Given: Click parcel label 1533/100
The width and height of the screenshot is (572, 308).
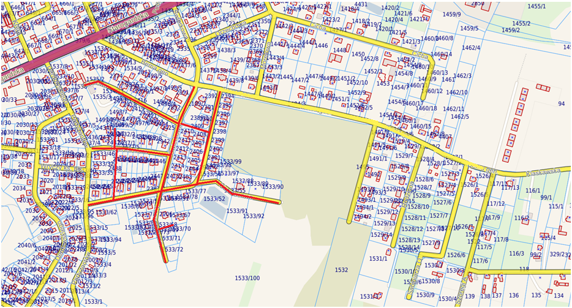Looking at the screenshot, I should (247, 279).
